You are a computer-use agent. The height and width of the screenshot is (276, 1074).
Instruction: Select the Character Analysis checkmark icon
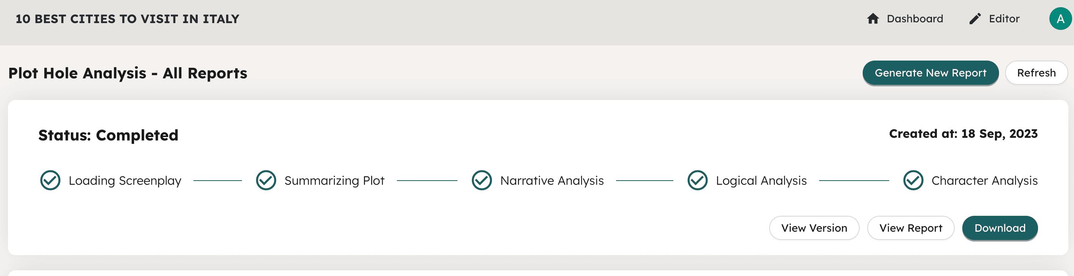pyautogui.click(x=913, y=181)
